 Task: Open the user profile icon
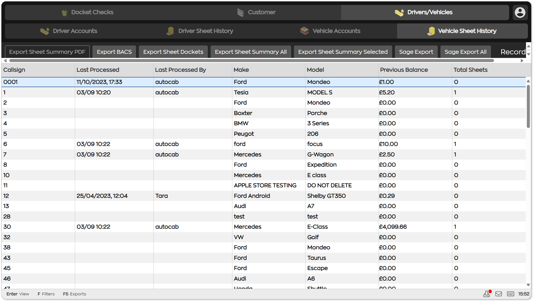[520, 12]
